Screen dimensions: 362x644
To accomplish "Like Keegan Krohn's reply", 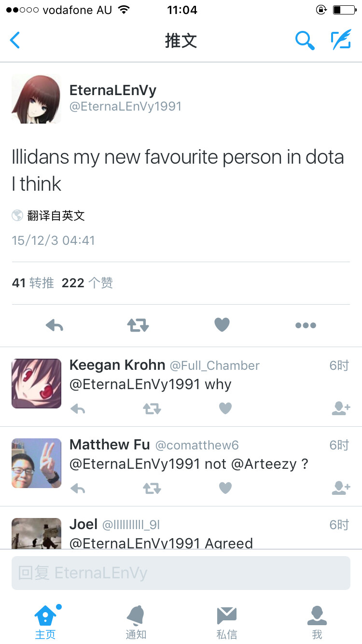I will click(225, 408).
